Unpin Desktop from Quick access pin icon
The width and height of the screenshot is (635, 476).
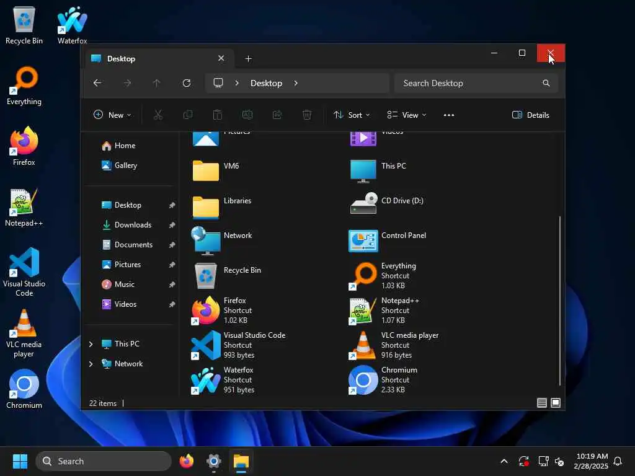pos(172,205)
